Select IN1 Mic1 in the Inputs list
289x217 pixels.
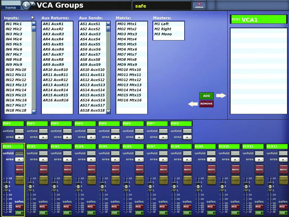click(x=18, y=24)
